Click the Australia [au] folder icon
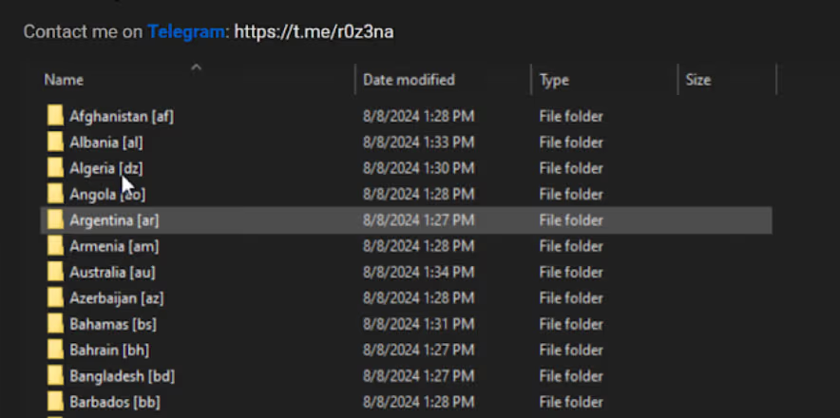Screen dimensions: 840x418 pos(55,273)
